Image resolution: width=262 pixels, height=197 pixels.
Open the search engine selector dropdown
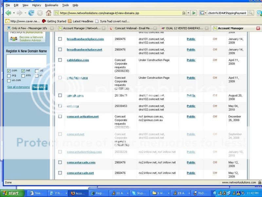pyautogui.click(x=206, y=13)
